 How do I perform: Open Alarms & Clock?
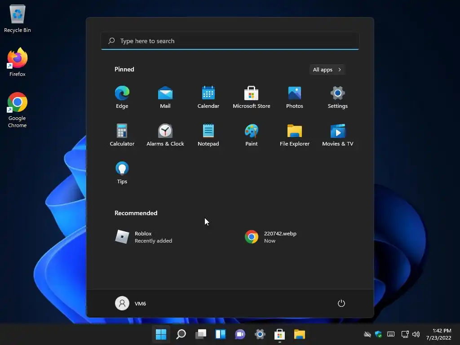tap(165, 135)
